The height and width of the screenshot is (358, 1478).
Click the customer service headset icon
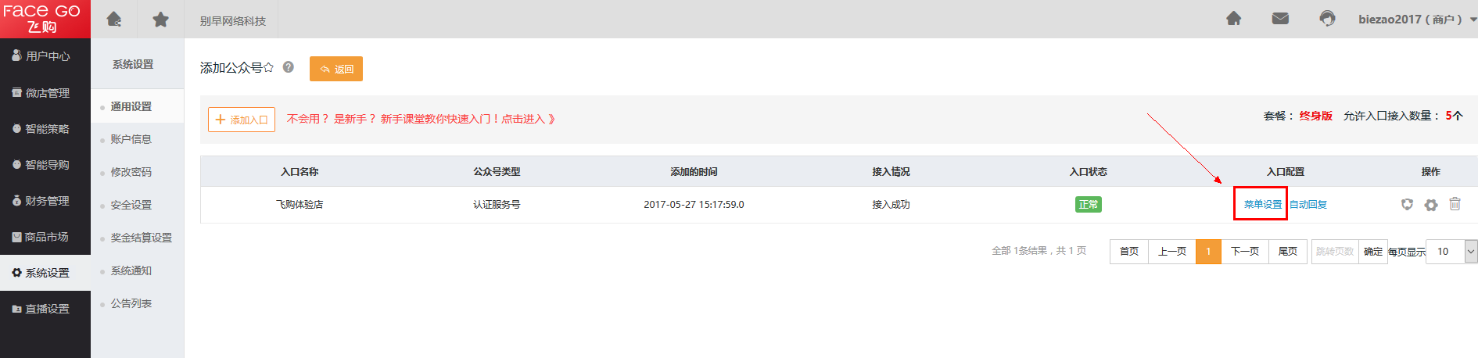1327,18
